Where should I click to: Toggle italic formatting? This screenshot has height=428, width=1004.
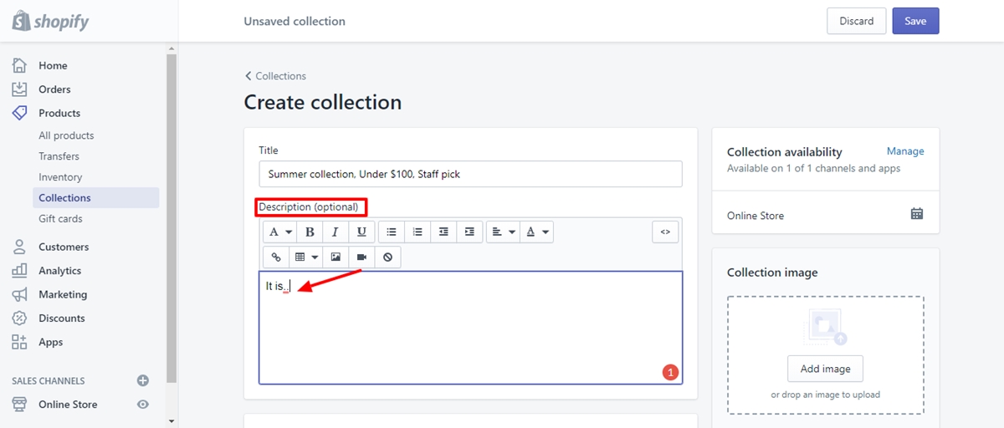pyautogui.click(x=336, y=232)
